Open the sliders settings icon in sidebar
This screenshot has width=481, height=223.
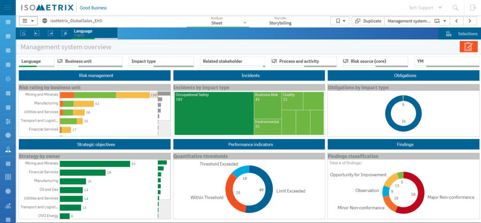[8, 121]
